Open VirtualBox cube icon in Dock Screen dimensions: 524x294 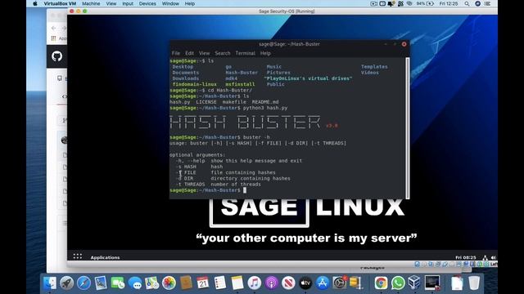pos(415,283)
